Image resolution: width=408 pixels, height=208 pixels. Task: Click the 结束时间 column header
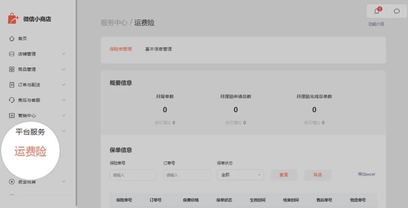point(291,200)
